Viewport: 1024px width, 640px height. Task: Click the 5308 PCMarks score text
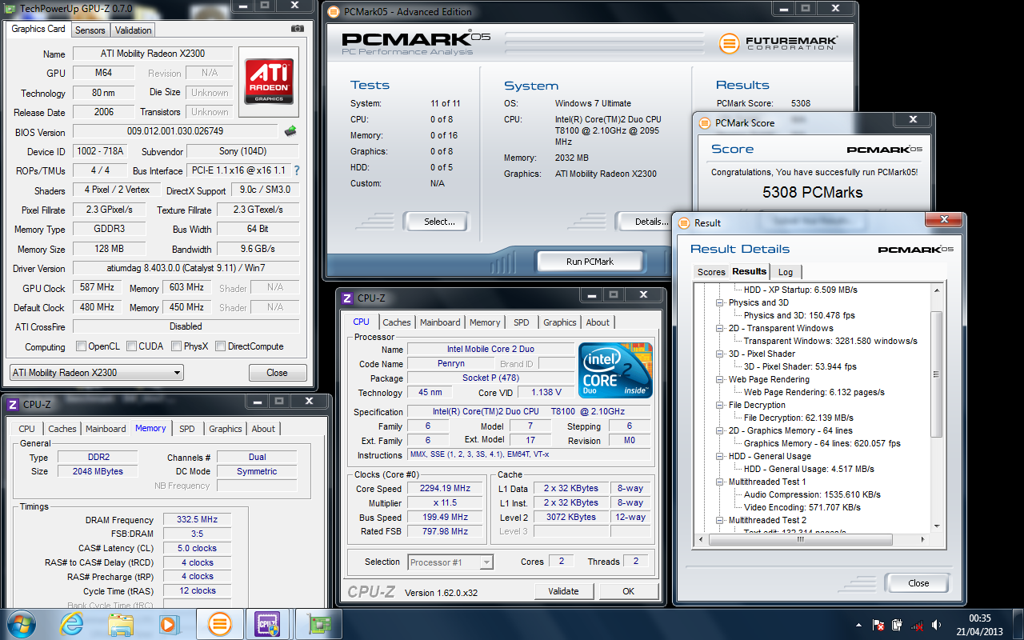click(x=812, y=193)
